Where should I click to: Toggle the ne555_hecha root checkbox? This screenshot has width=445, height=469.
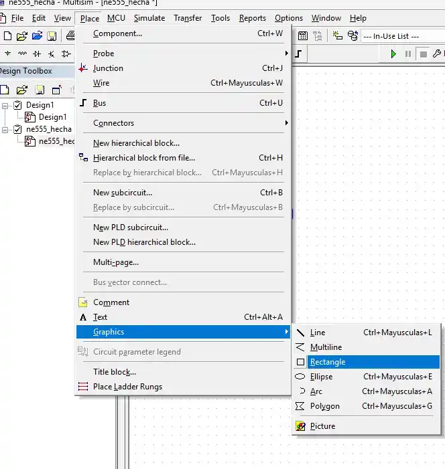pyautogui.click(x=17, y=129)
